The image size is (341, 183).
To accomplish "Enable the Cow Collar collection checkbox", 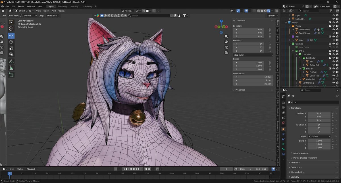I will click(x=330, y=47).
